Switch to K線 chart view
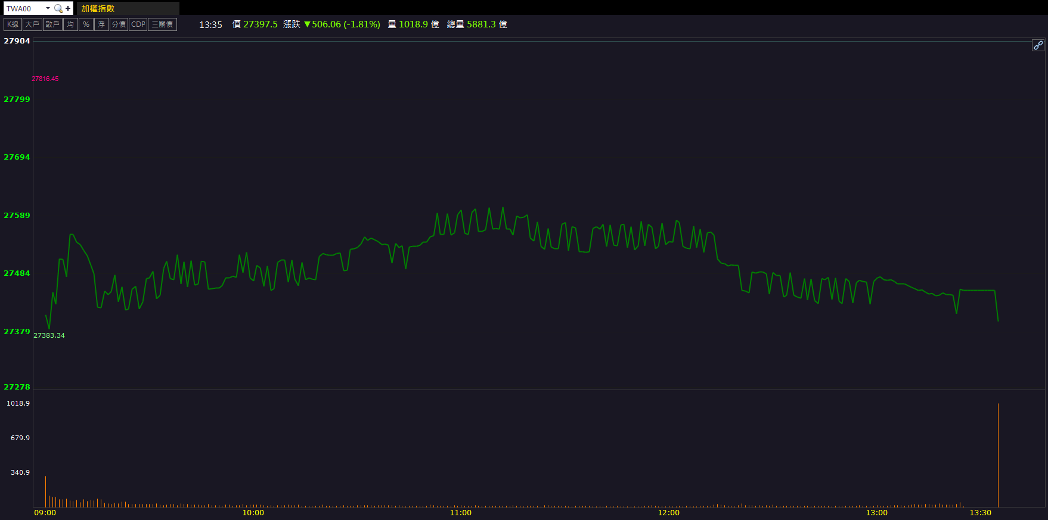This screenshot has width=1048, height=520. click(13, 24)
